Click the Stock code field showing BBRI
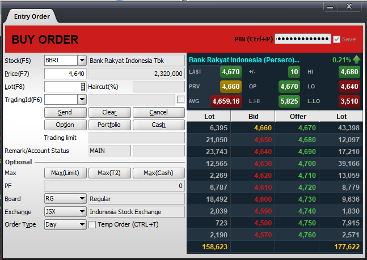Viewport: 367px width, 260px height. point(61,60)
